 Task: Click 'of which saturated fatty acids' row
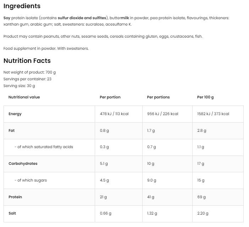pyautogui.click(x=44, y=147)
